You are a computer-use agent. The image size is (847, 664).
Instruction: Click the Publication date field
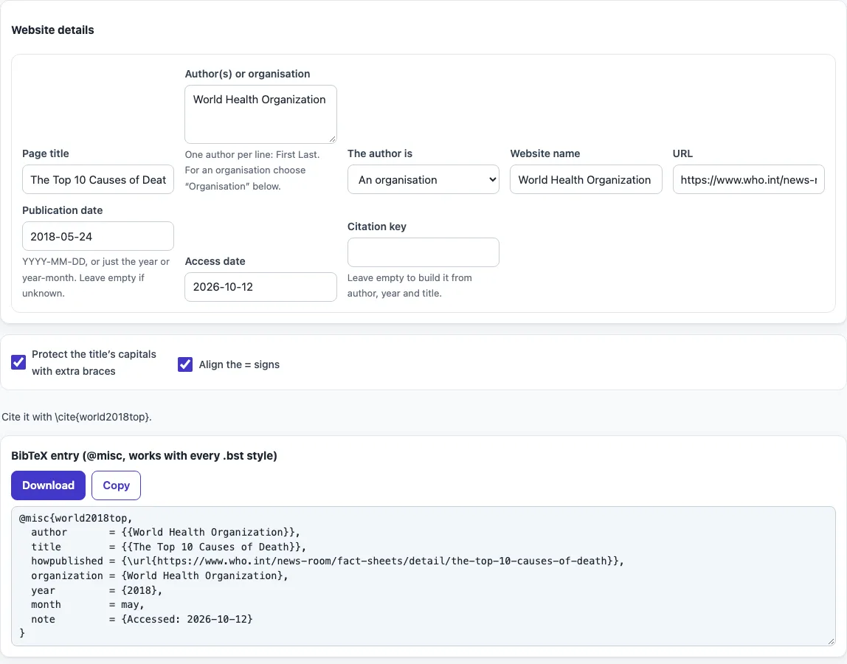click(x=98, y=236)
